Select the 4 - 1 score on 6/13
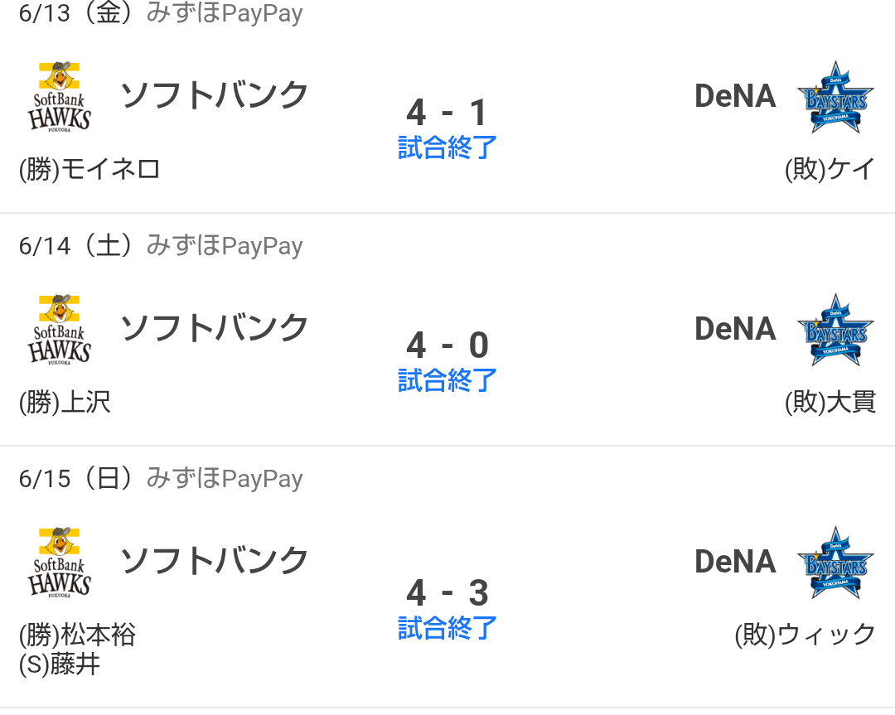The width and height of the screenshot is (895, 715). (x=447, y=113)
